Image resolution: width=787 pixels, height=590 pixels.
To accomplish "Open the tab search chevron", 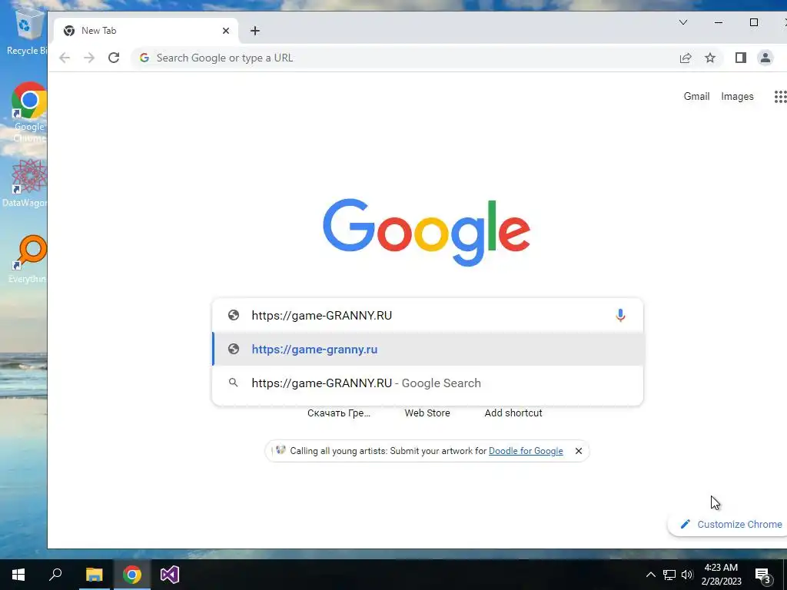I will tap(683, 22).
